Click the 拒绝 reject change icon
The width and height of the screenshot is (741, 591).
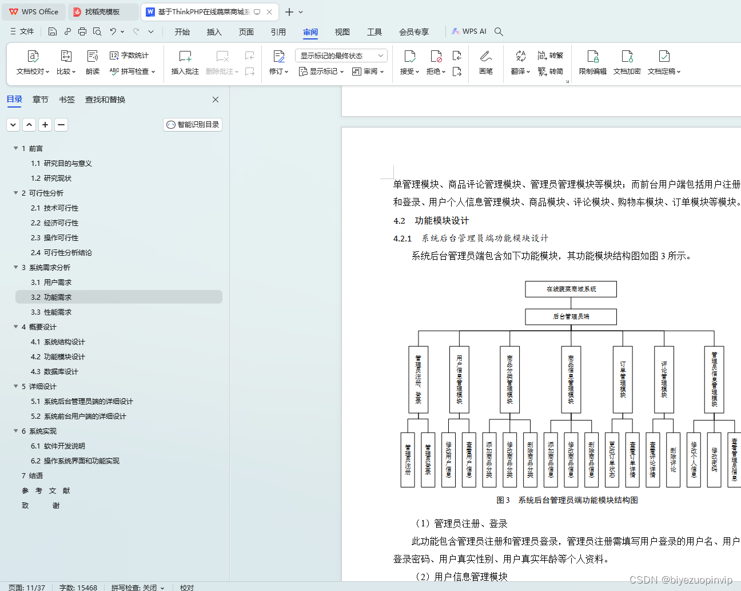436,56
